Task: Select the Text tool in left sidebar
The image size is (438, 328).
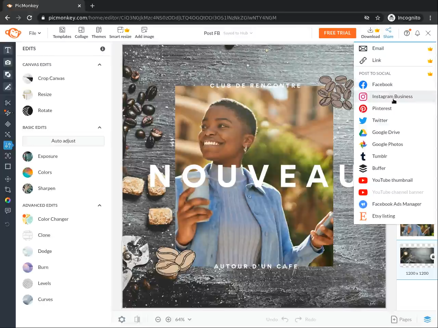Action: pos(8,50)
